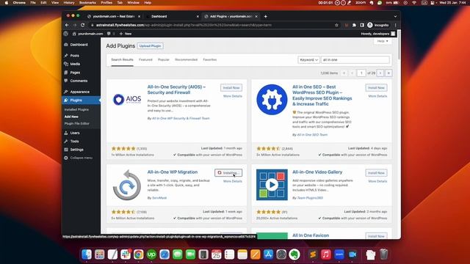Click the current page number field

click(x=361, y=73)
